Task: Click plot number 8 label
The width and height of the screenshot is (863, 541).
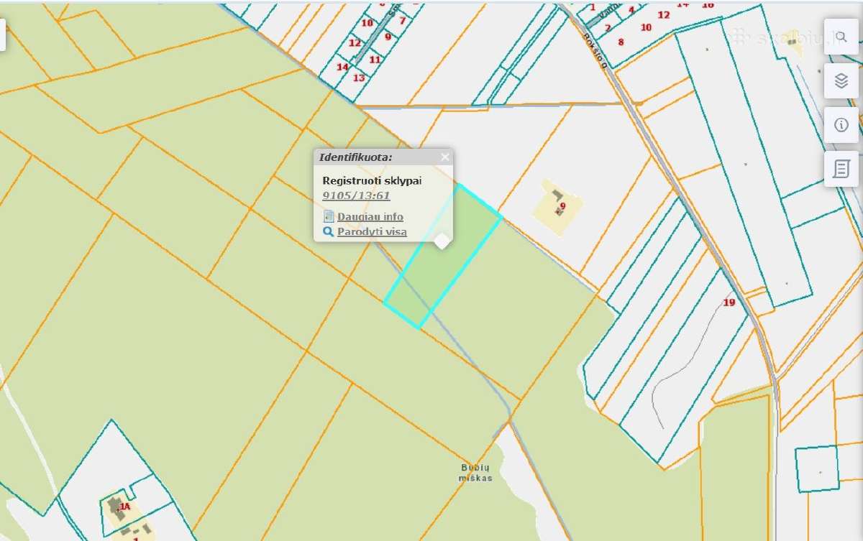Action: (x=621, y=42)
